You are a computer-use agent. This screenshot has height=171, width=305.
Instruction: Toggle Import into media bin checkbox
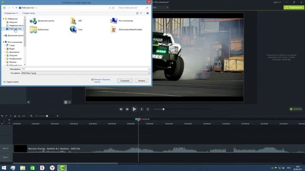92,79
